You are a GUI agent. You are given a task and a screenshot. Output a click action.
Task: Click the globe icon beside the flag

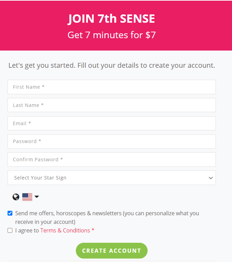[x=16, y=197]
